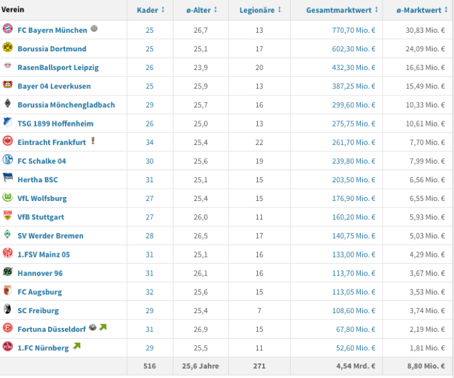Click the SC Freiburg crest icon
Screen dimensions: 454x378
pyautogui.click(x=8, y=309)
